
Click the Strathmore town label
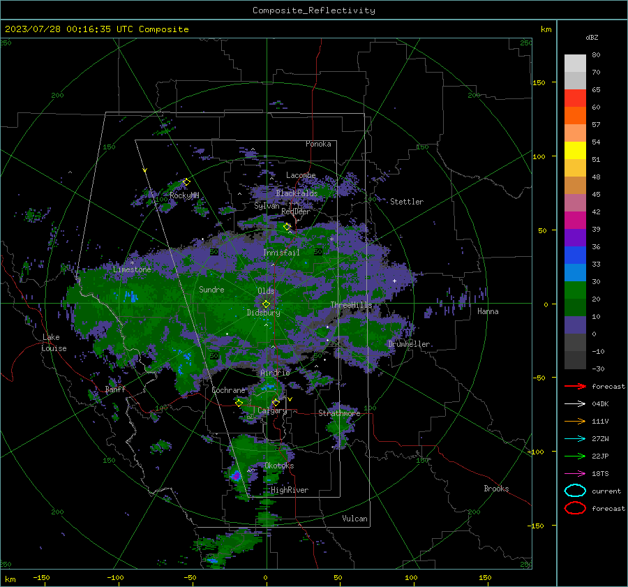[x=340, y=413]
